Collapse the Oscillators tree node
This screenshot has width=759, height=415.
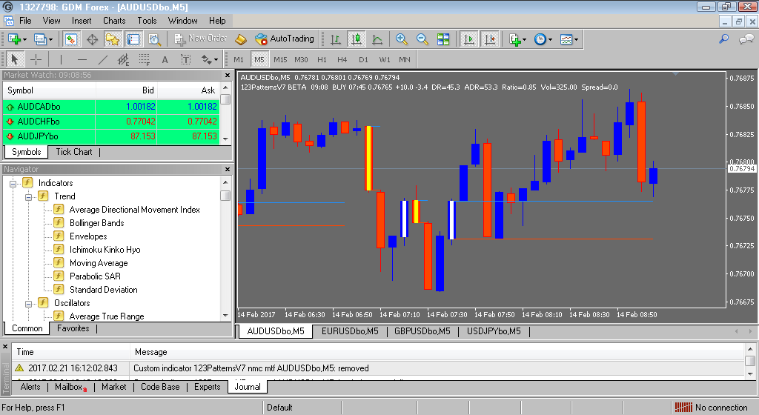29,304
